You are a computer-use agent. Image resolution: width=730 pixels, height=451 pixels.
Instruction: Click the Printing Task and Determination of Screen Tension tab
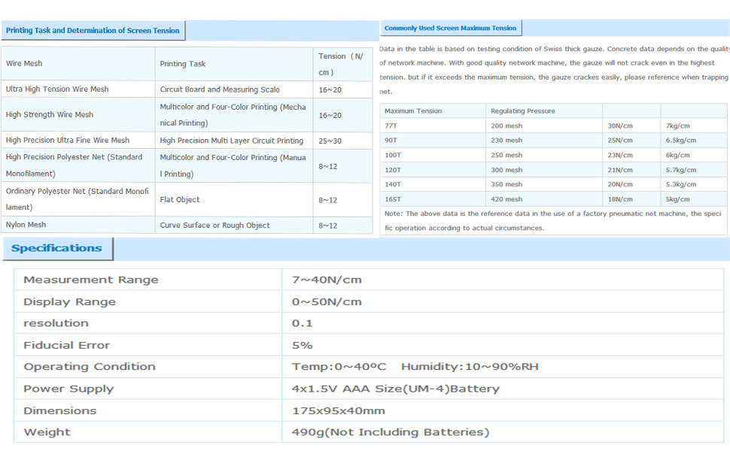click(93, 31)
